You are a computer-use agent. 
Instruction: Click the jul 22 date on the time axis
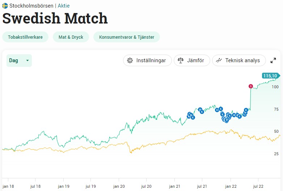point(258,186)
